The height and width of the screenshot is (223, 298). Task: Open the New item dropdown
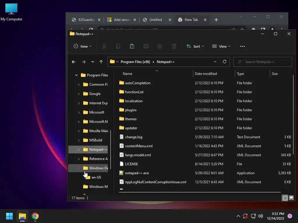click(x=82, y=46)
